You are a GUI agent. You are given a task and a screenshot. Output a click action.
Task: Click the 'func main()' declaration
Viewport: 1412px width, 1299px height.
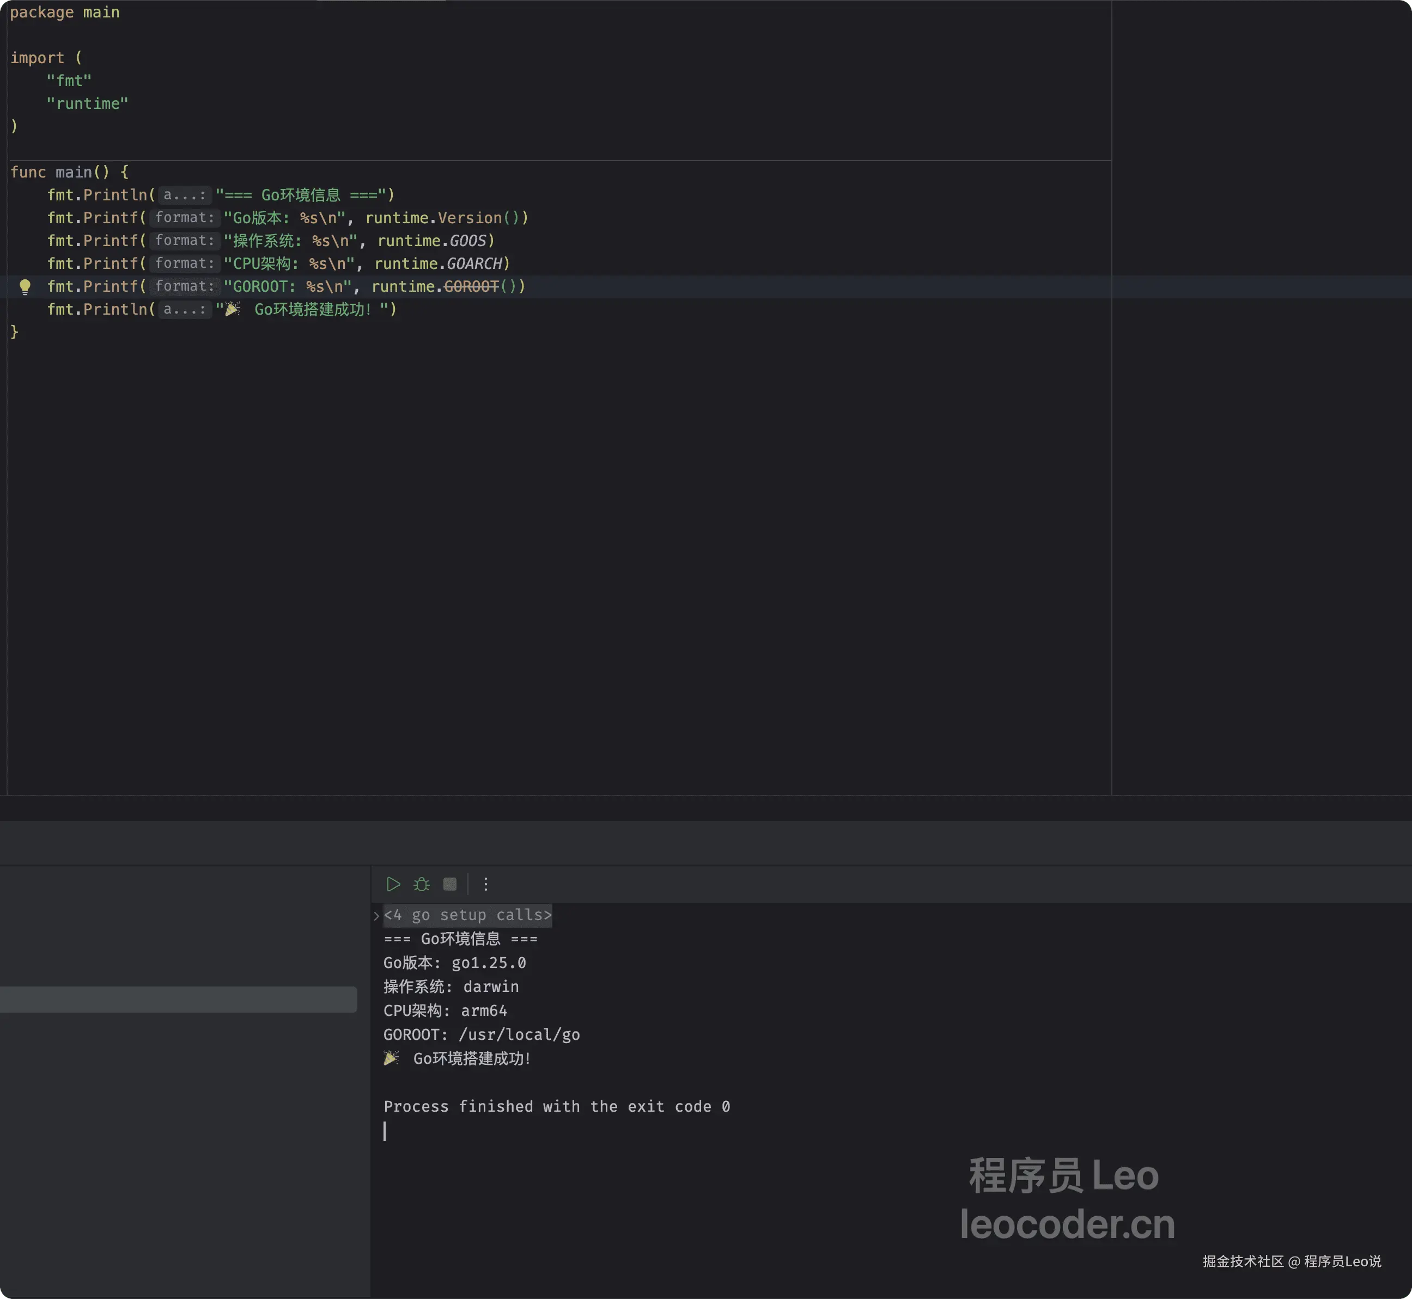click(x=69, y=172)
